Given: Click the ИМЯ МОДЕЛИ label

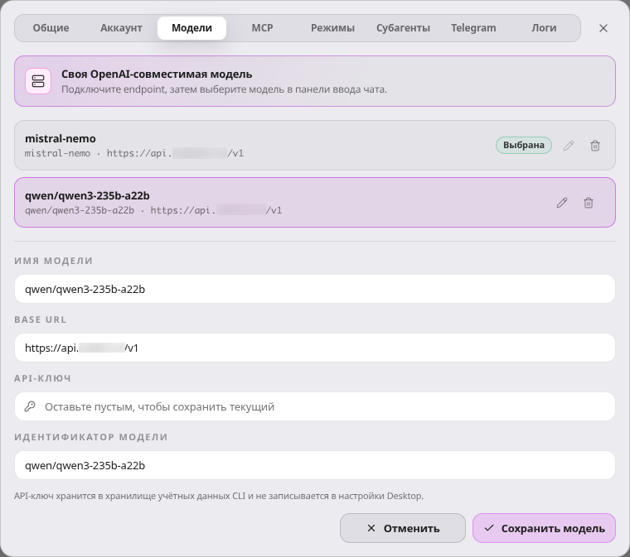Looking at the screenshot, I should tap(53, 261).
